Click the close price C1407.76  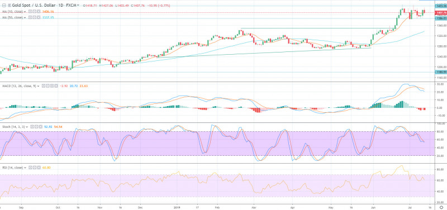pyautogui.click(x=137, y=6)
